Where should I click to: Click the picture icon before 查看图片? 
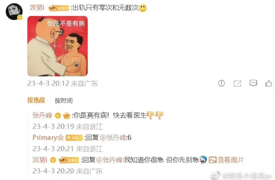point(212,160)
